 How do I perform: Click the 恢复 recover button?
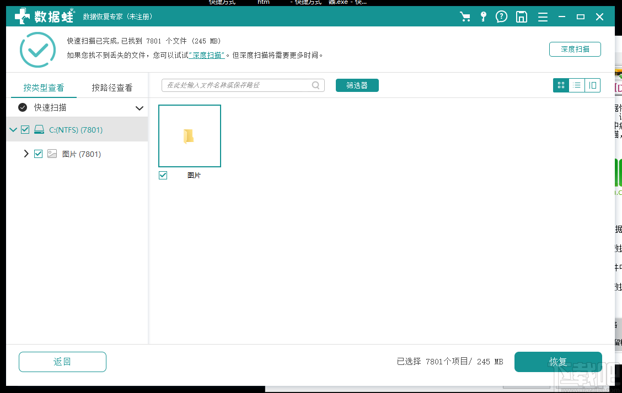[558, 362]
